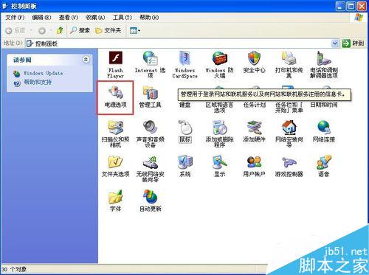Open the Flash Player control panel icon
369x275 pixels.
coord(115,65)
